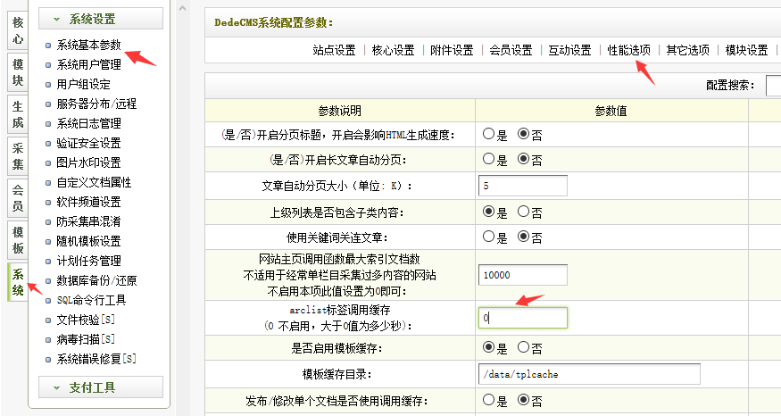Switch to the 站点设置 settings tab

click(x=335, y=50)
